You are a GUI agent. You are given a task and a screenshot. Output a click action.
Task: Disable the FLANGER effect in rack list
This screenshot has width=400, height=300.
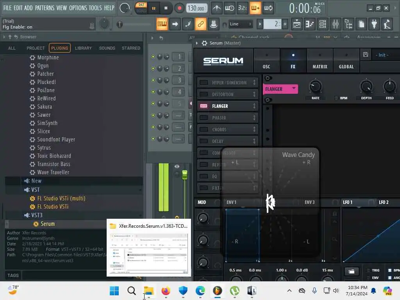pos(204,106)
